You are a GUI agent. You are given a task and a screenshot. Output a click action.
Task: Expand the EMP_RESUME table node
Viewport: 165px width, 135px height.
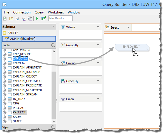coord(4,54)
